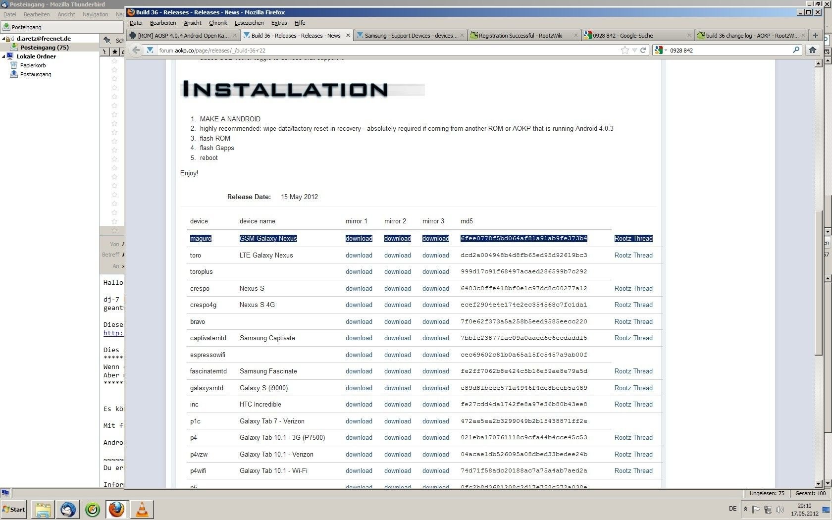Select Papierkorb folder in Thunderbird
832x520 pixels.
(33, 65)
